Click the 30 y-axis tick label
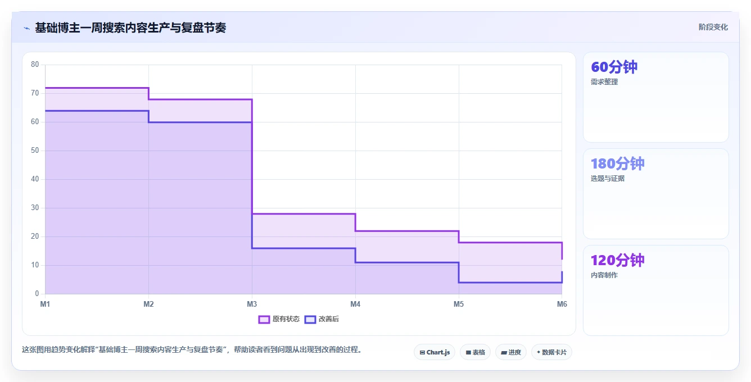 click(35, 208)
